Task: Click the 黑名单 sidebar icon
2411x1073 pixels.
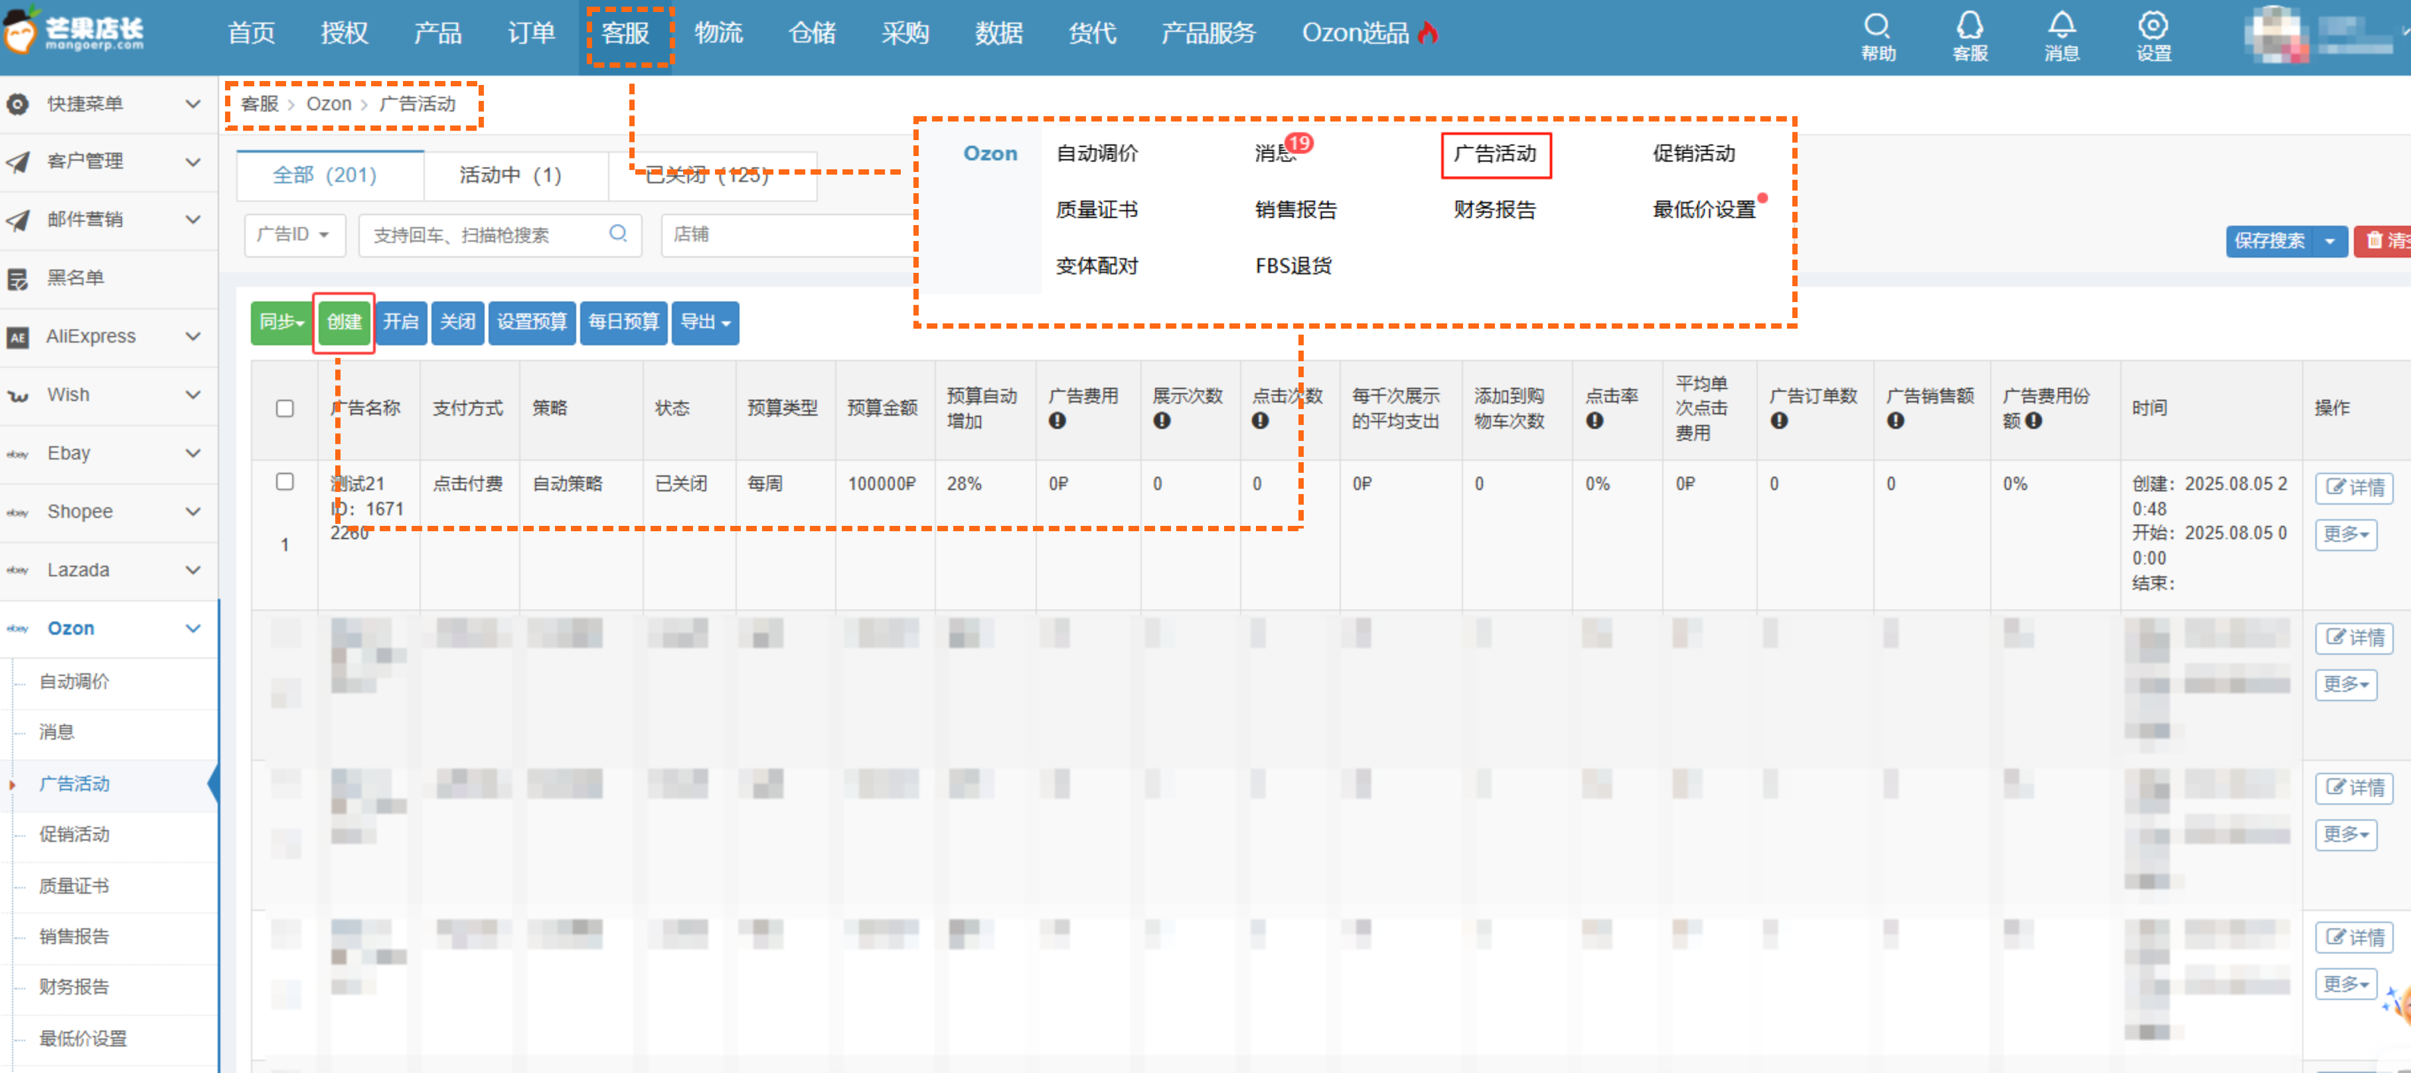Action: coord(18,278)
